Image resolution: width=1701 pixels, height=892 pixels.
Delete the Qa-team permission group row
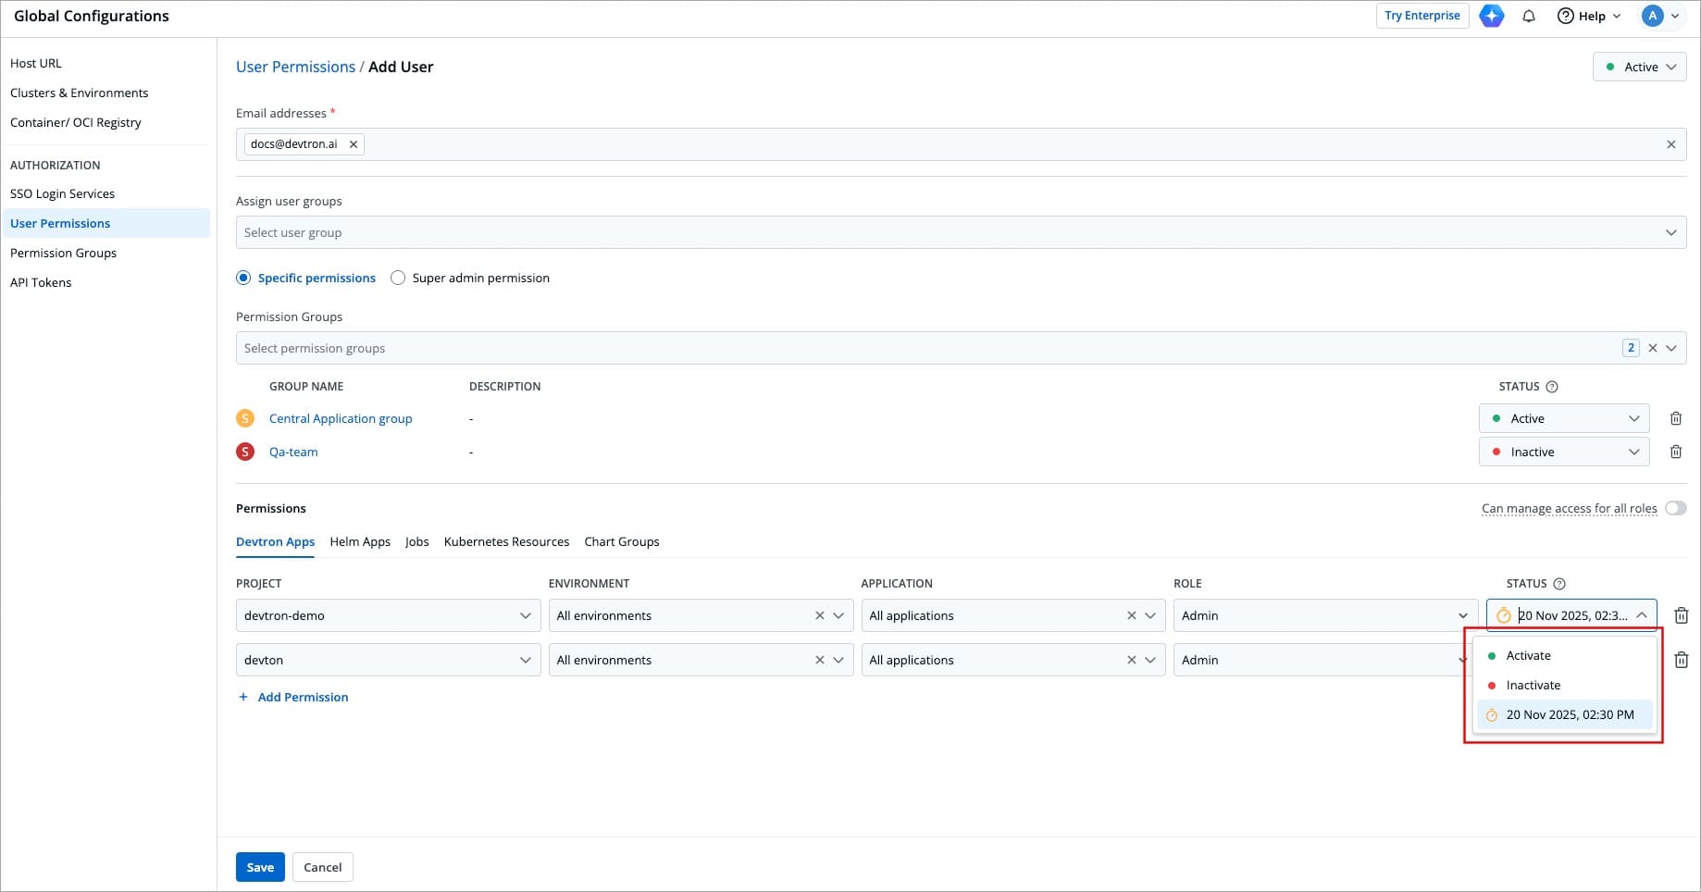pyautogui.click(x=1675, y=452)
